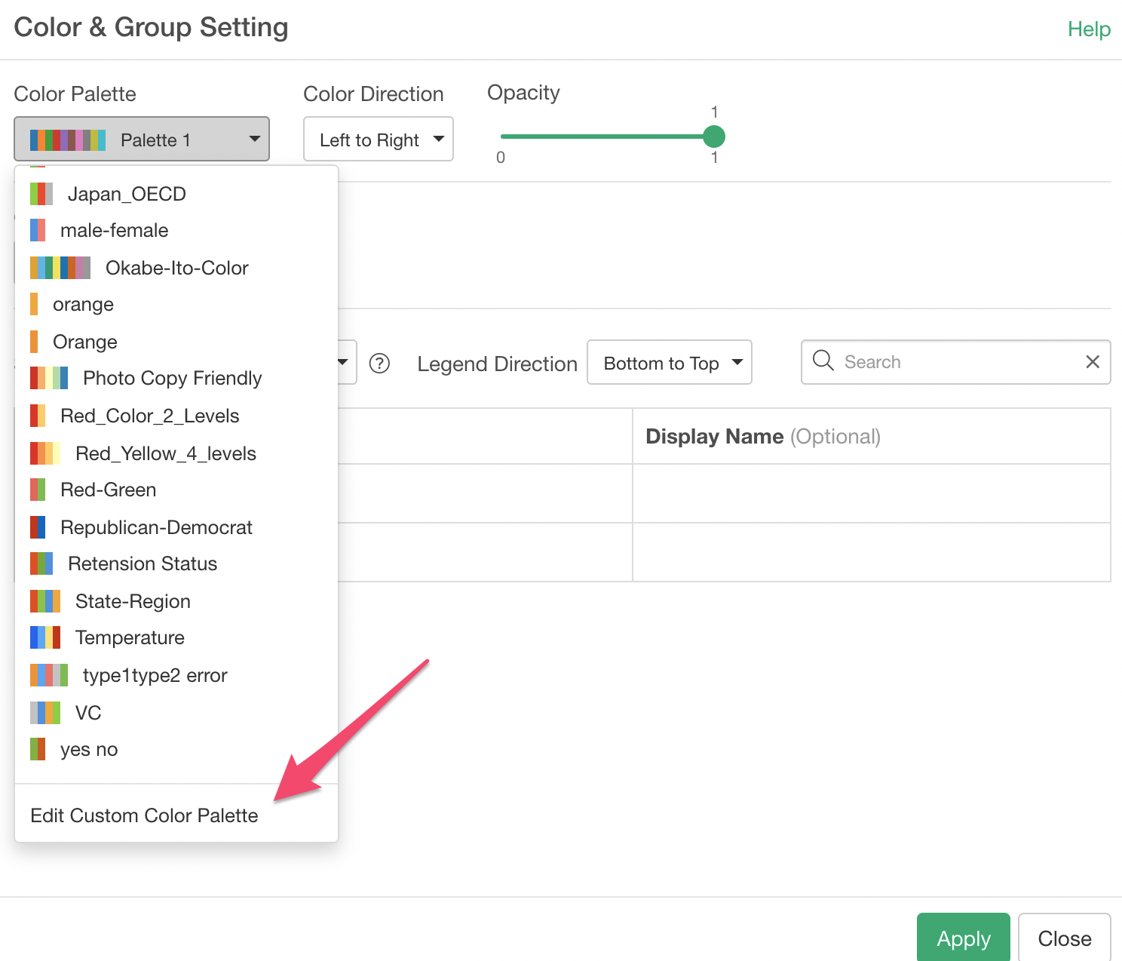1122x961 pixels.
Task: Choose the type1type2 error palette
Action: pos(176,675)
